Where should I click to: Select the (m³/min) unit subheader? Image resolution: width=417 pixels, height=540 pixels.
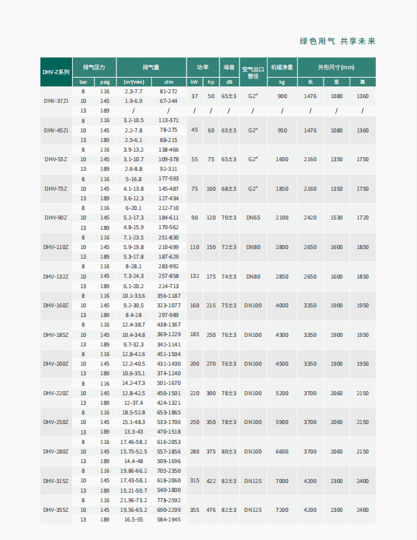134,82
